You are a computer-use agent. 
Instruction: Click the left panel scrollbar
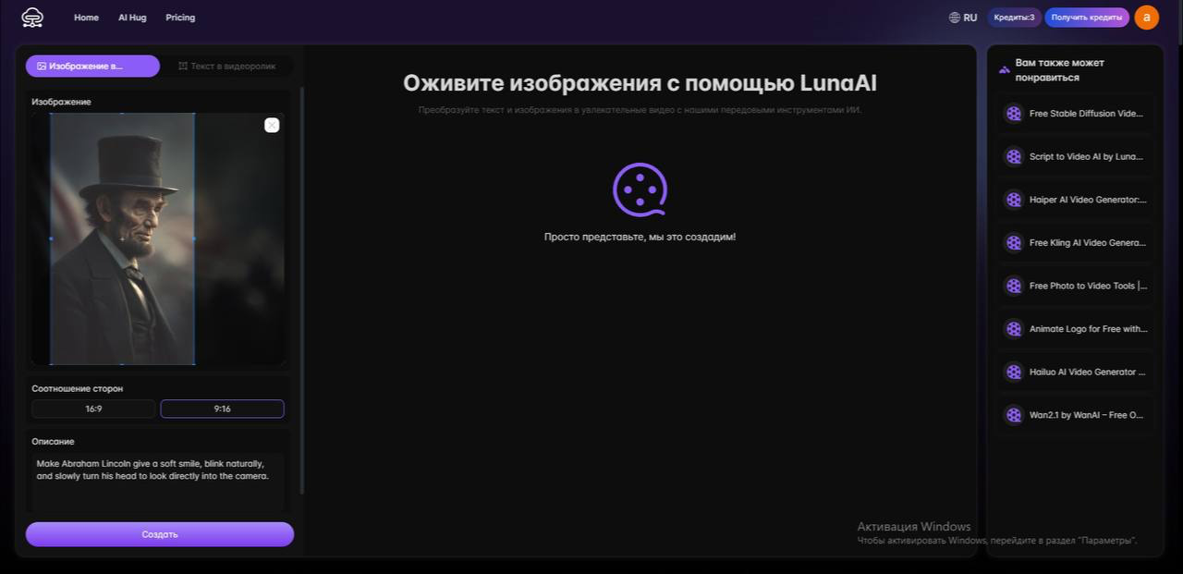click(301, 291)
